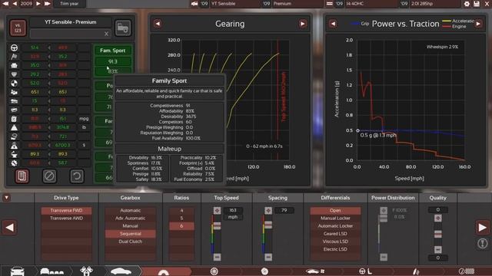Choose the Dual Clutch gearbox
This screenshot has width=492, height=276.
pos(130,242)
